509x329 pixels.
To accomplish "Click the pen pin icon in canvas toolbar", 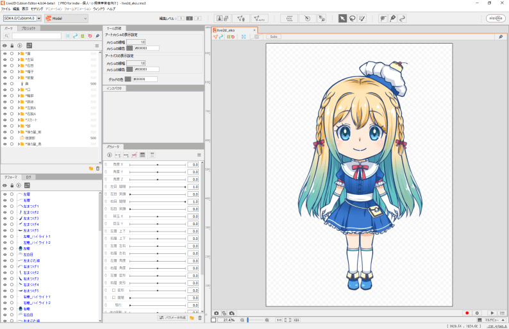I will tap(501, 37).
